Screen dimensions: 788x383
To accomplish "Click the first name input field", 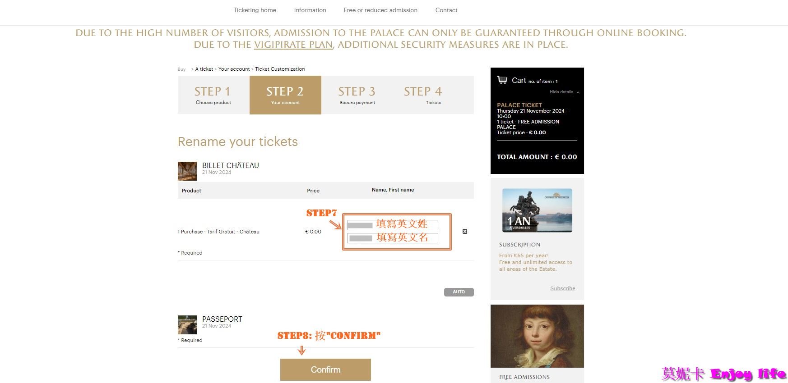I will click(x=393, y=237).
